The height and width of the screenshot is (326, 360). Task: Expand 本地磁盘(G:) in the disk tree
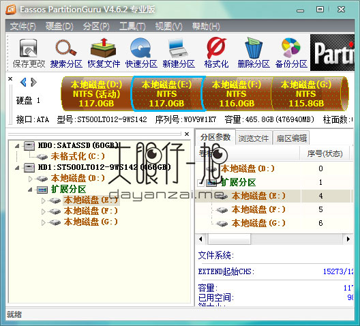43,222
